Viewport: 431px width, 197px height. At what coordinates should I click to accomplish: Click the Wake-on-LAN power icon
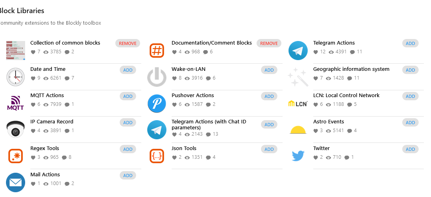click(157, 77)
